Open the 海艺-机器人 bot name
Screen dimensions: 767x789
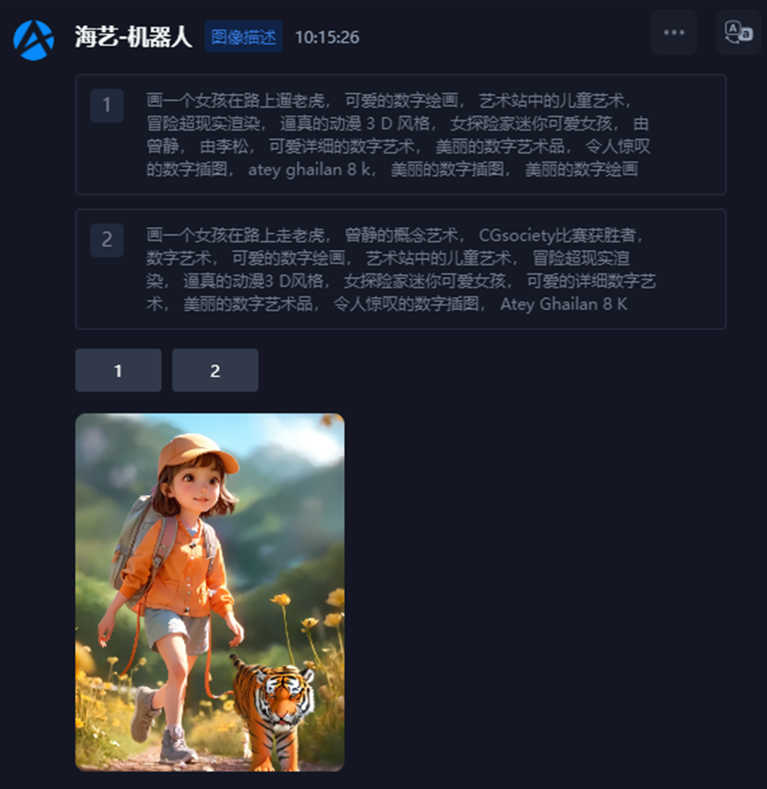[x=133, y=36]
